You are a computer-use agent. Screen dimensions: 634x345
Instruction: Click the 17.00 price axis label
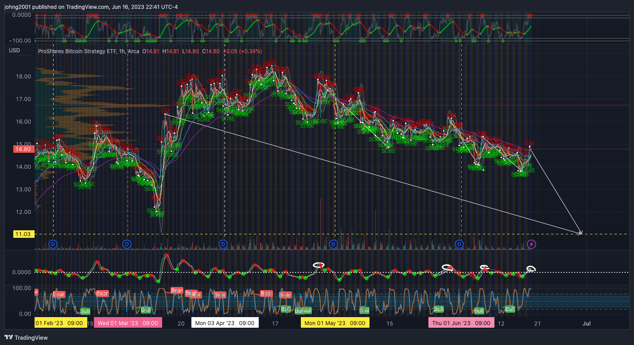click(x=23, y=99)
